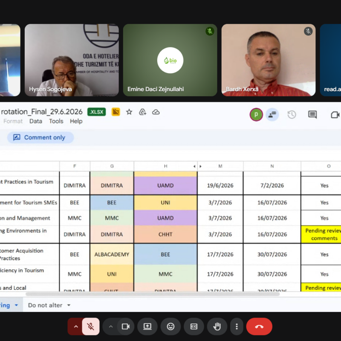Click the document title rotation_Final_29.6.2026

pyautogui.click(x=41, y=112)
